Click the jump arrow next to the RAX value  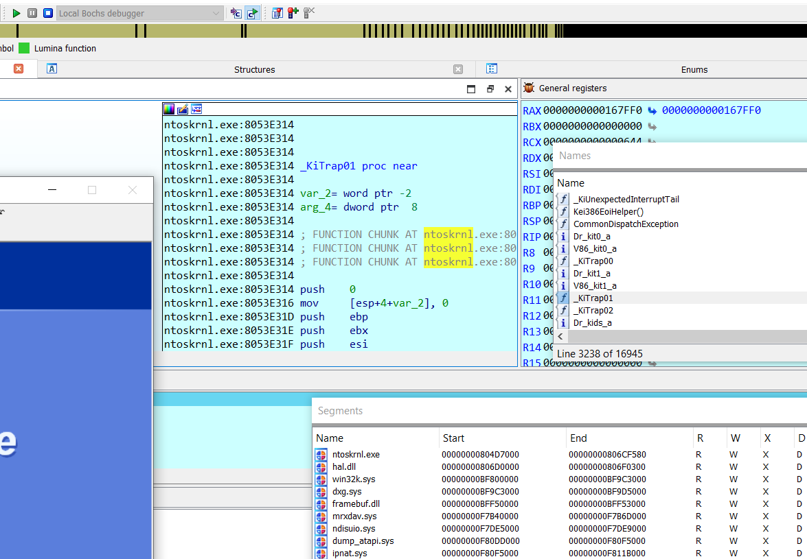[x=652, y=110]
